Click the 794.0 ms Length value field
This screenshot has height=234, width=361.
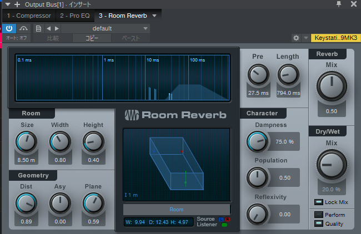point(288,93)
